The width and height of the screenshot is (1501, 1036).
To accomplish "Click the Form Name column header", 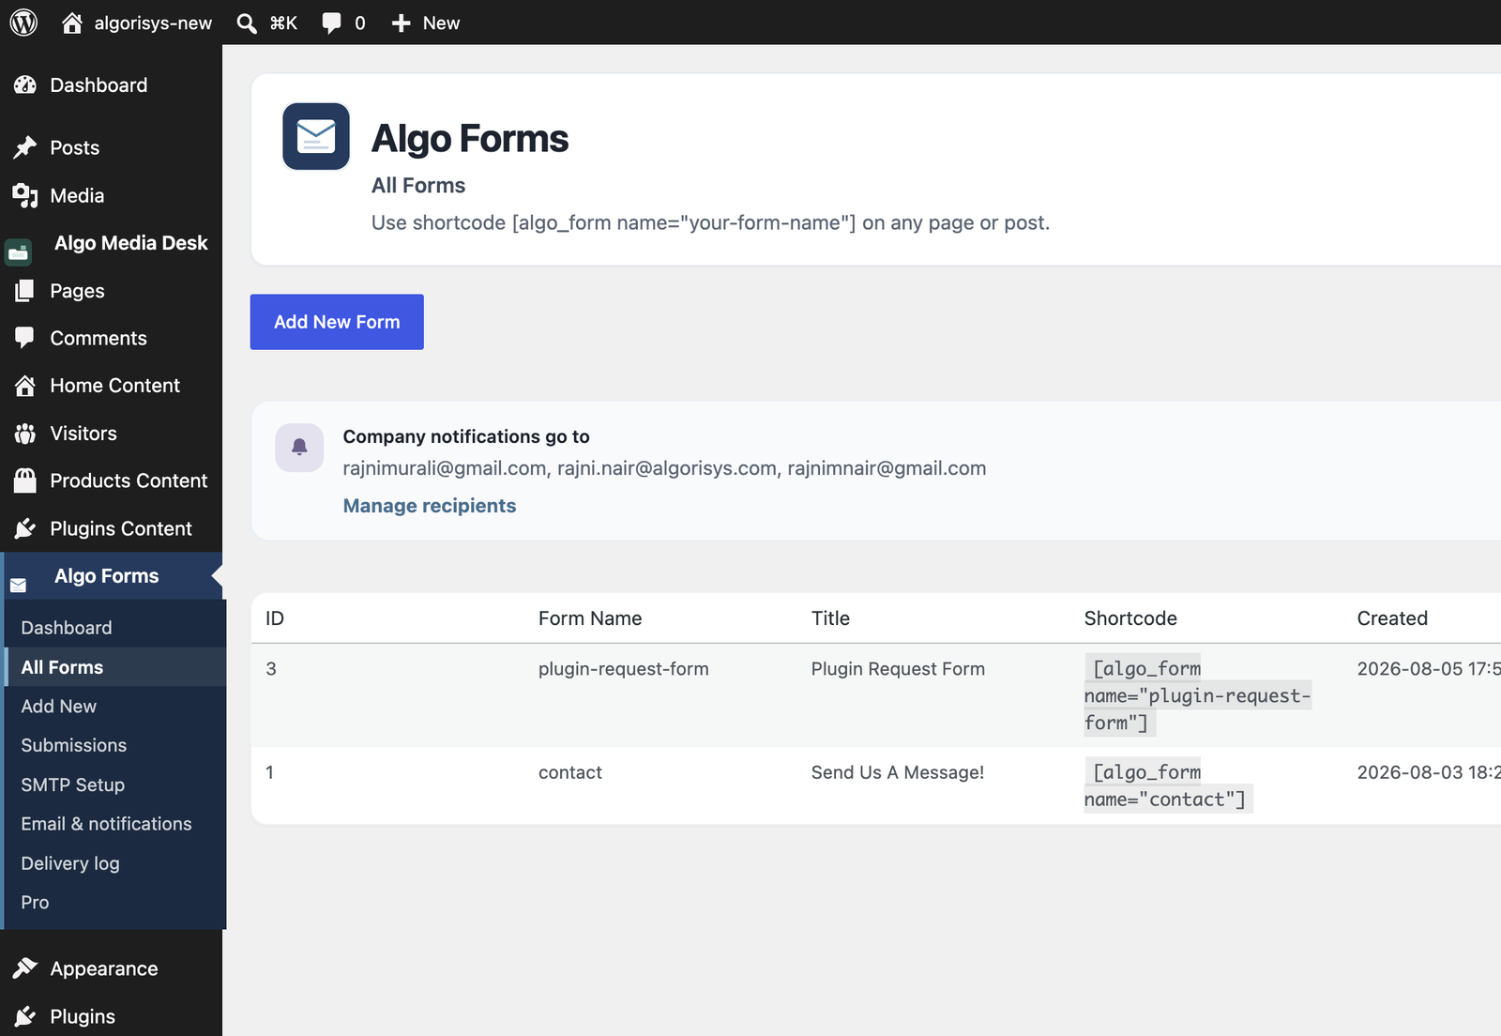I will (x=589, y=618).
